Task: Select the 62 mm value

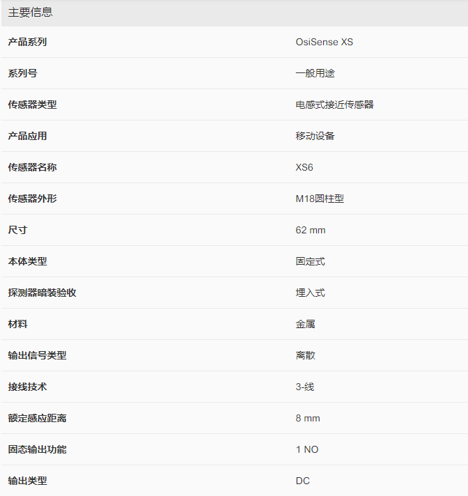Action: point(311,230)
